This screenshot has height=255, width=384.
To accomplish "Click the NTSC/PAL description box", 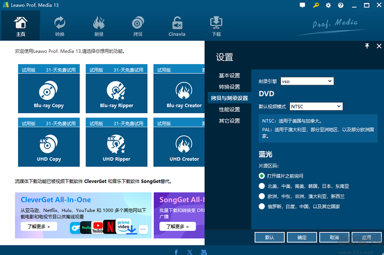I will coord(318,128).
